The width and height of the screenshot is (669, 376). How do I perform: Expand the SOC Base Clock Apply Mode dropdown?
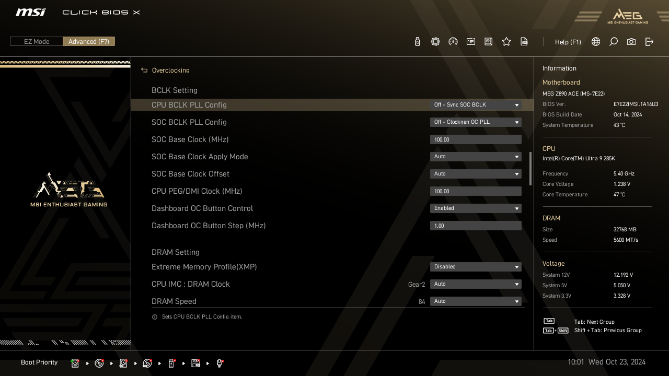pyautogui.click(x=475, y=157)
